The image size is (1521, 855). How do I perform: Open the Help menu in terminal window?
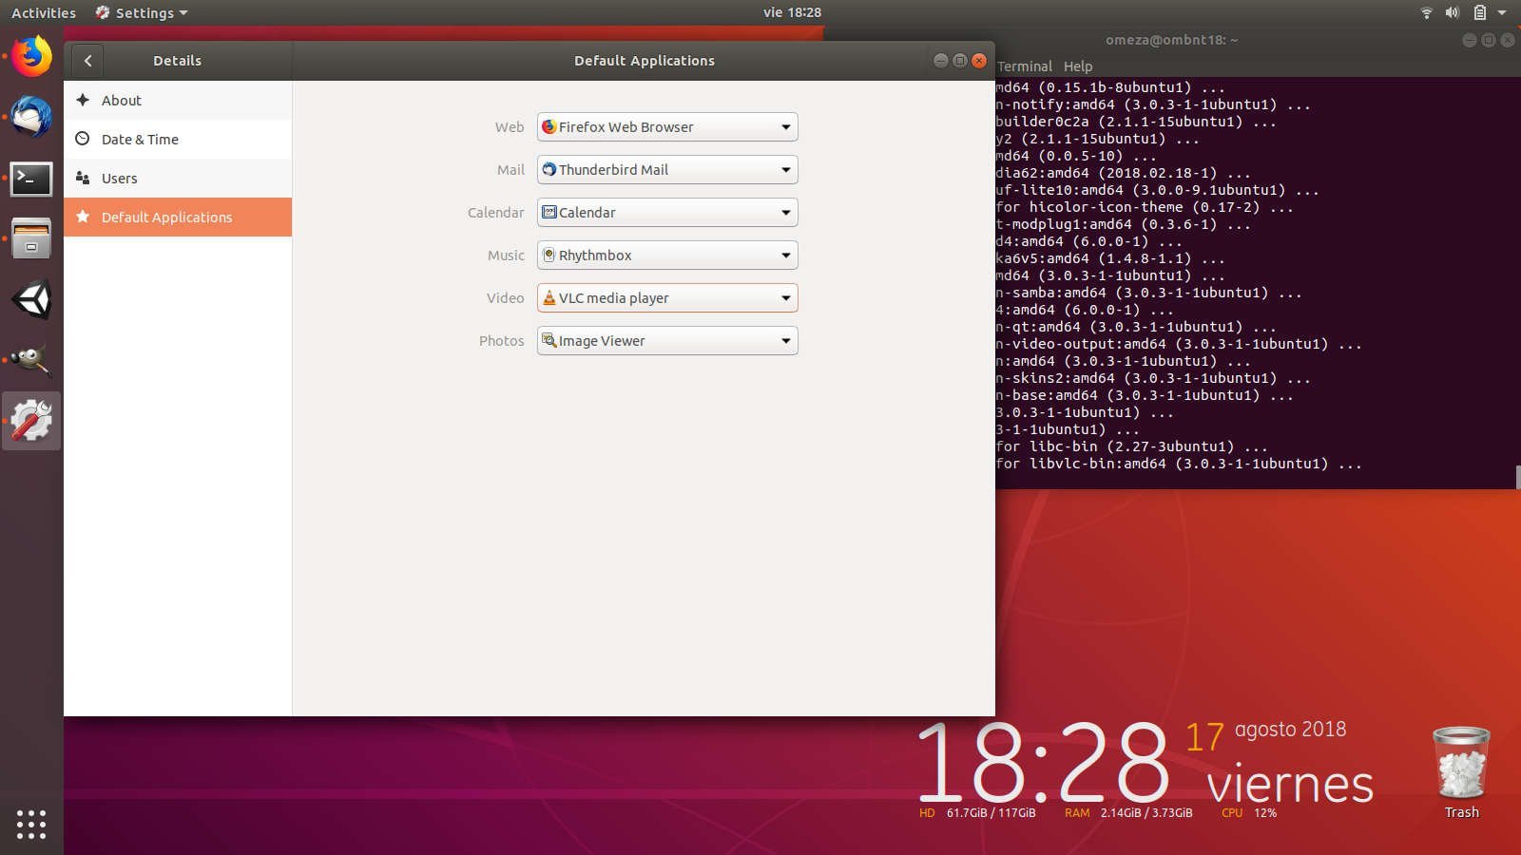(1078, 66)
